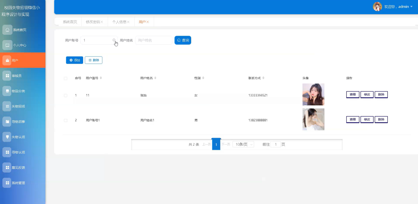The width and height of the screenshot is (418, 204).
Task: Close the 个人信息 tab with its X
Action: click(128, 22)
